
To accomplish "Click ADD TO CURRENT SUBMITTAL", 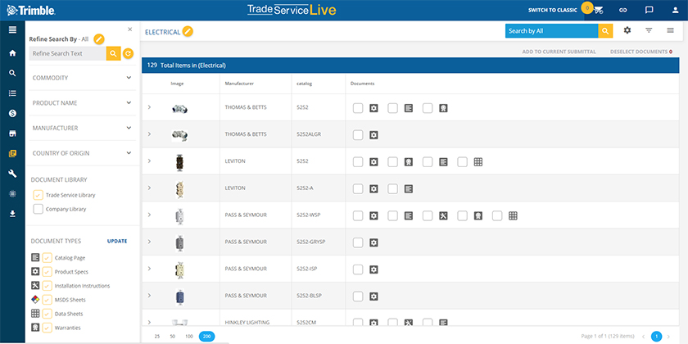I will (x=559, y=52).
